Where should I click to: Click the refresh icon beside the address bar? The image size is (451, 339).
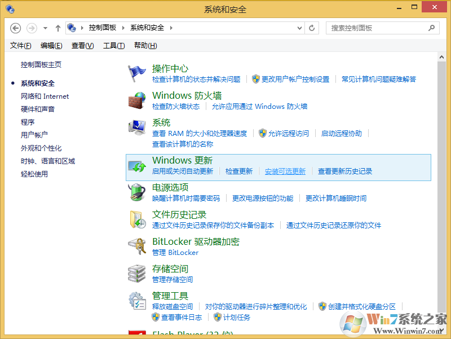pyautogui.click(x=312, y=28)
